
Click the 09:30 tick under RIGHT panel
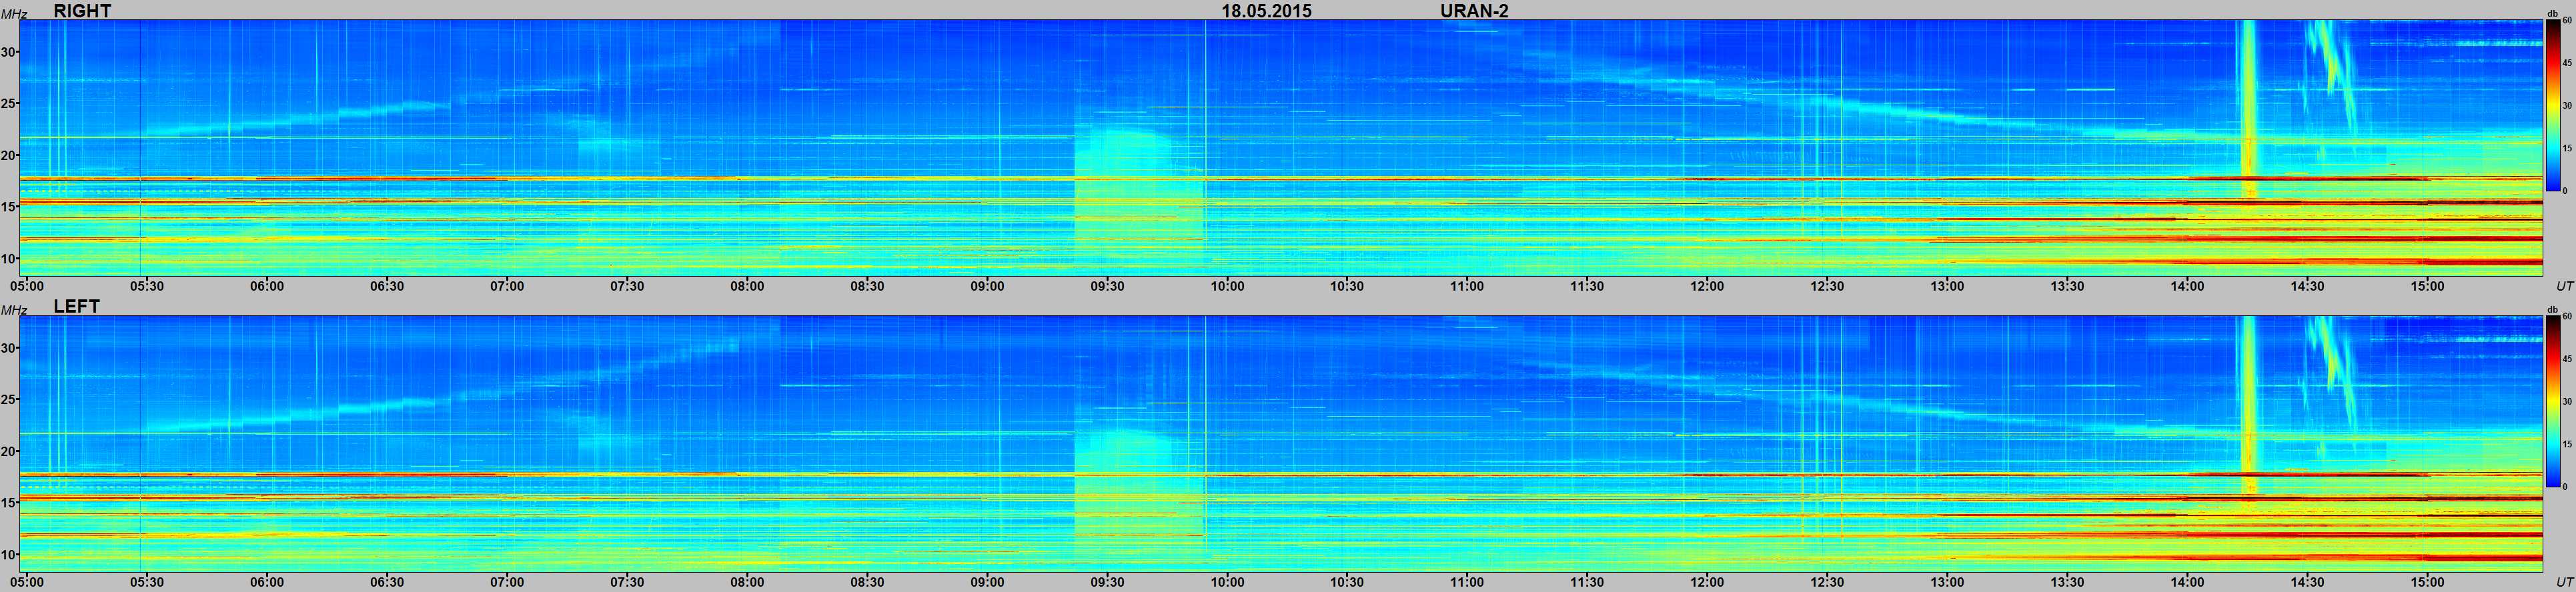(1107, 286)
